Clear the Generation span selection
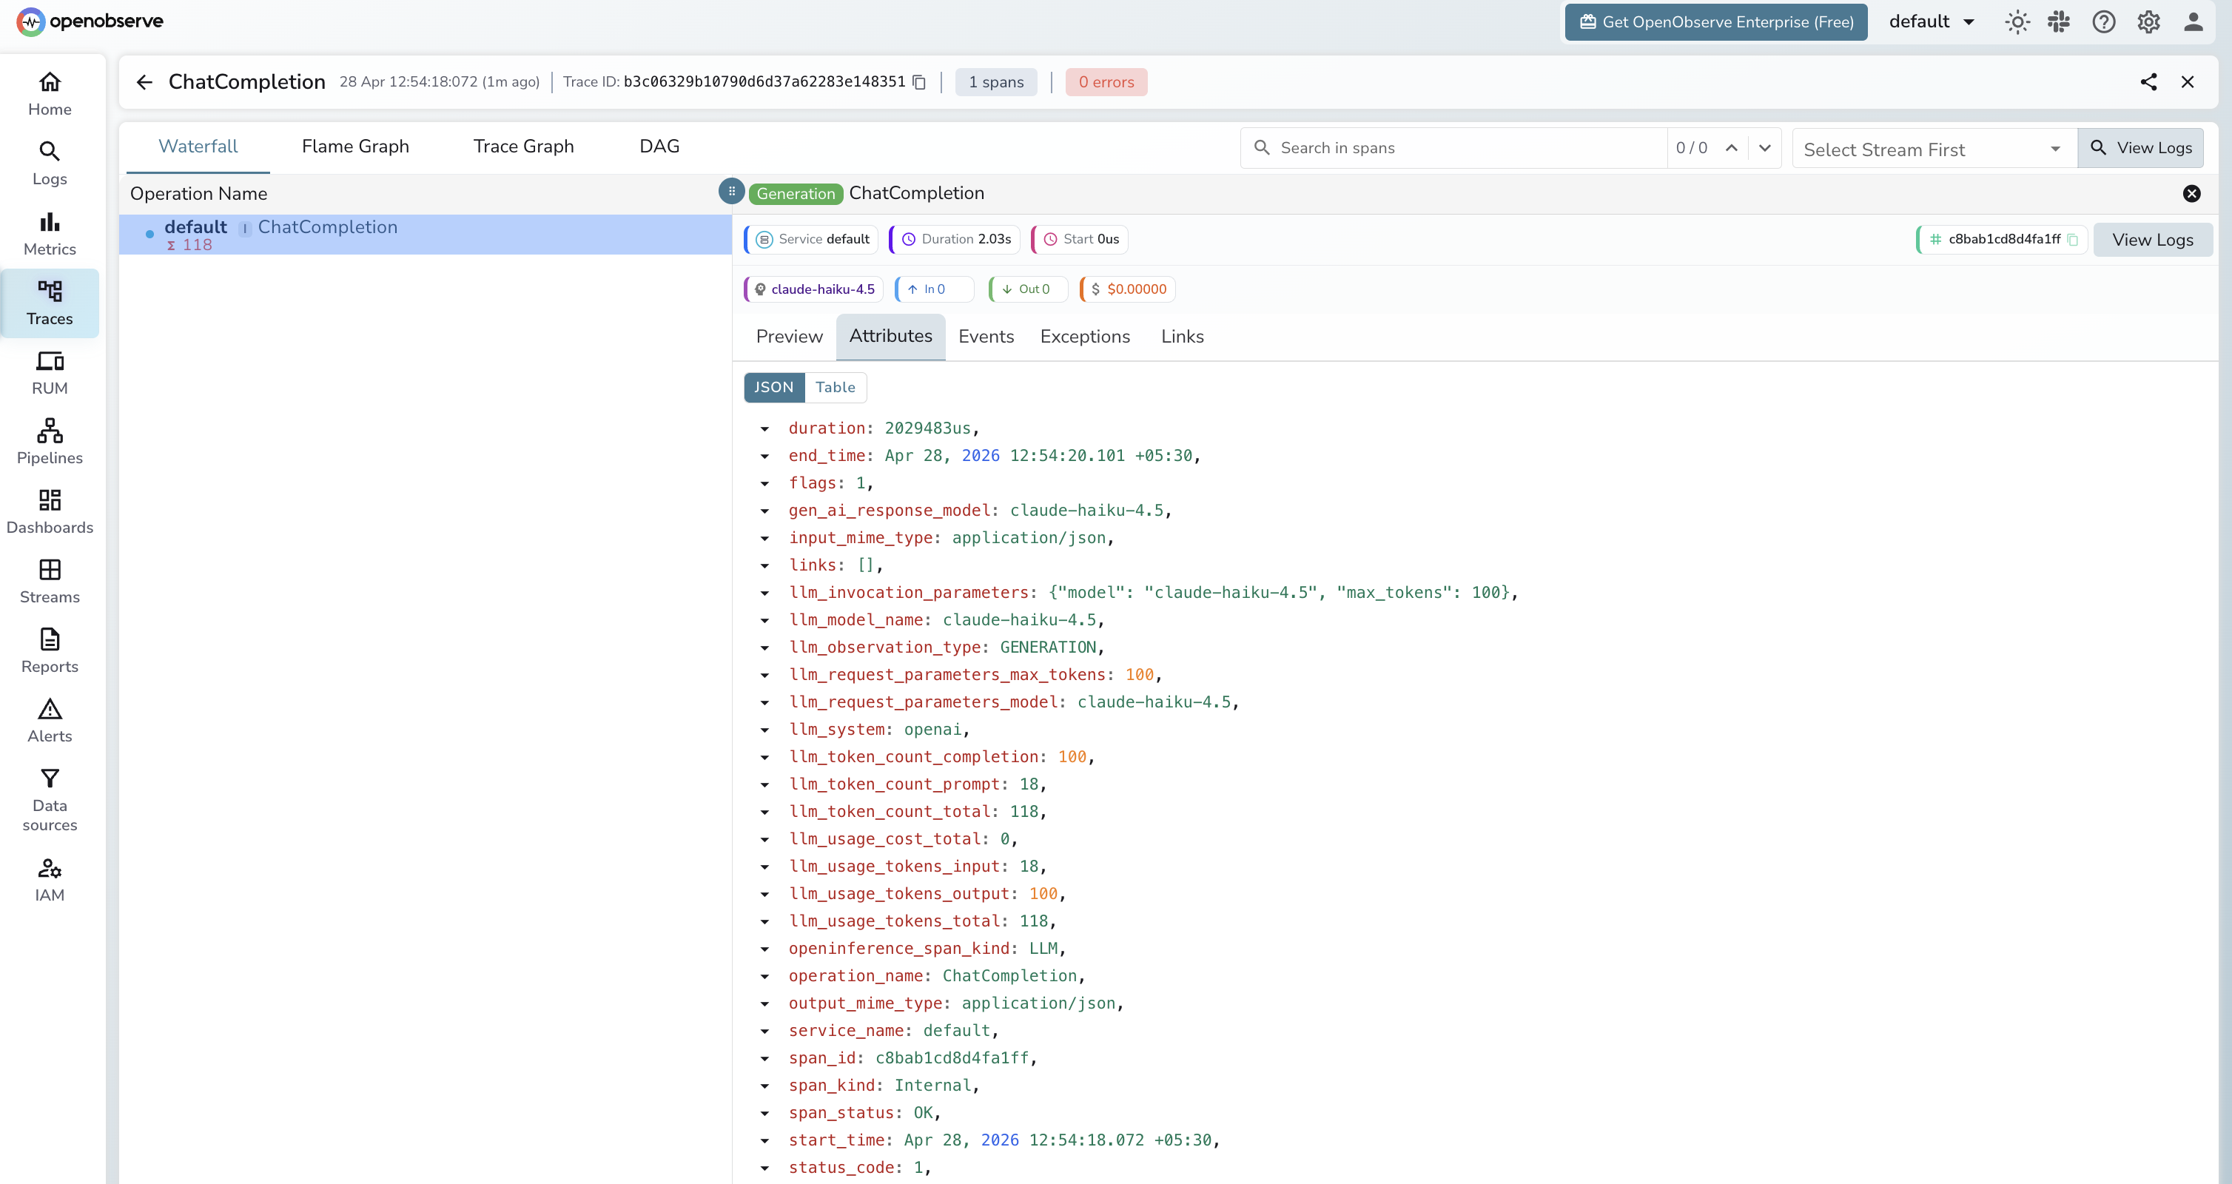 coord(2191,193)
